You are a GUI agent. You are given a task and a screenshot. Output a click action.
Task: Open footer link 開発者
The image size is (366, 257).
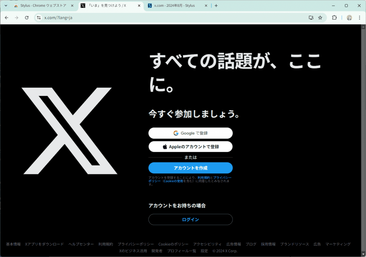157,251
